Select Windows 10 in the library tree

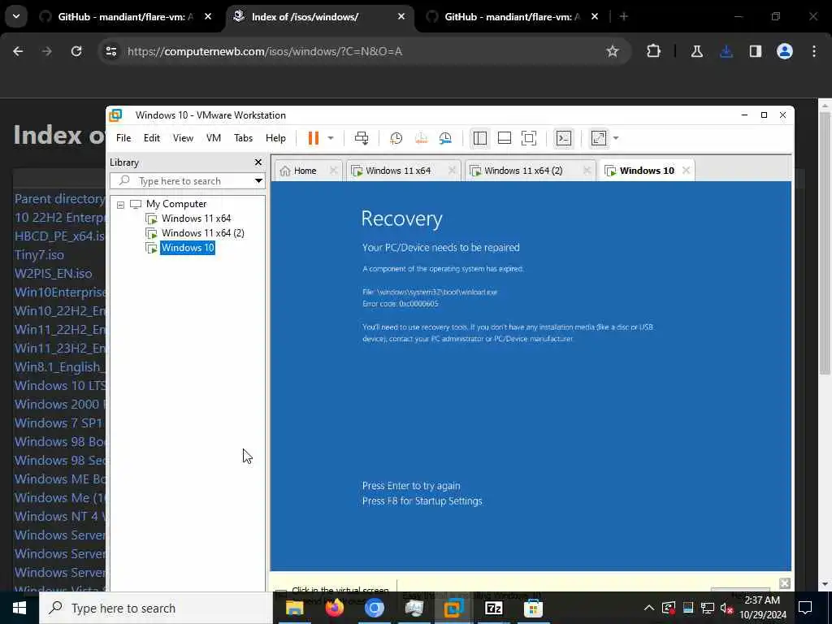[x=188, y=248]
